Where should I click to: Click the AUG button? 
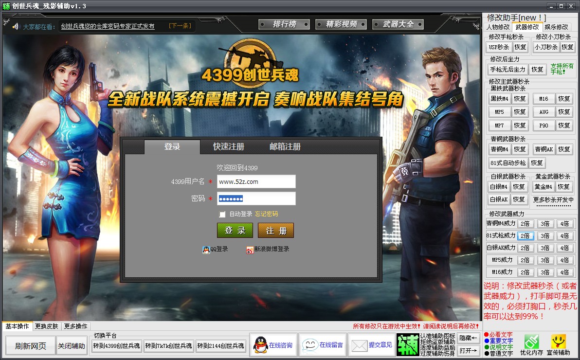point(544,112)
